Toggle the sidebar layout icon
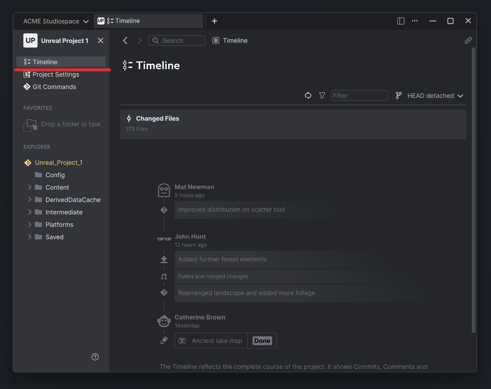Image resolution: width=491 pixels, height=389 pixels. [400, 21]
